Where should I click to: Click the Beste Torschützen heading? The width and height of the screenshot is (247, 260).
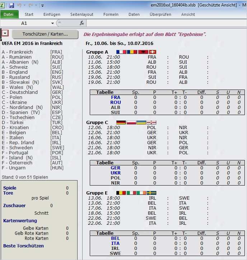(23, 246)
